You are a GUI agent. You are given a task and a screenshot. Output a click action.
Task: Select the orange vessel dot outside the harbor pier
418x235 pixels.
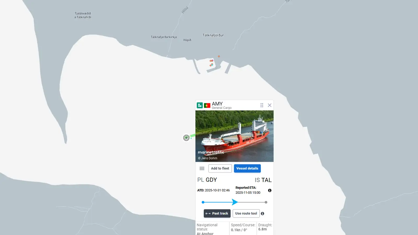(219, 56)
